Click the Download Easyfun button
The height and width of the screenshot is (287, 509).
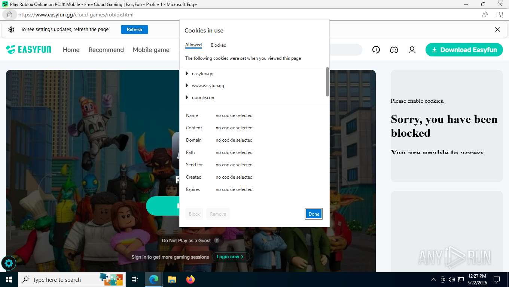[x=464, y=50]
